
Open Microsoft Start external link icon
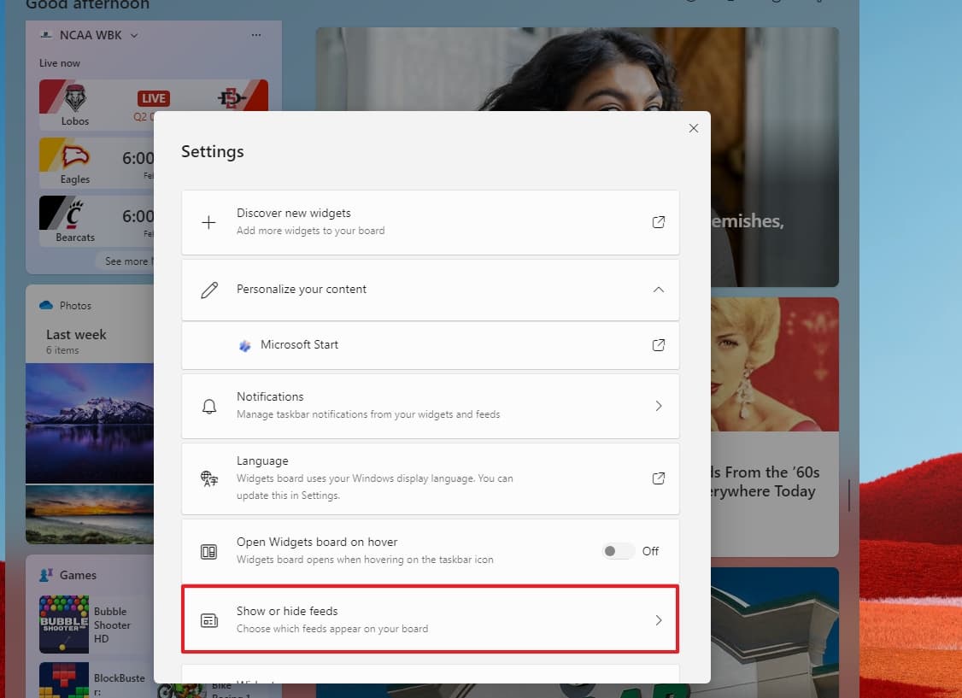coord(658,345)
